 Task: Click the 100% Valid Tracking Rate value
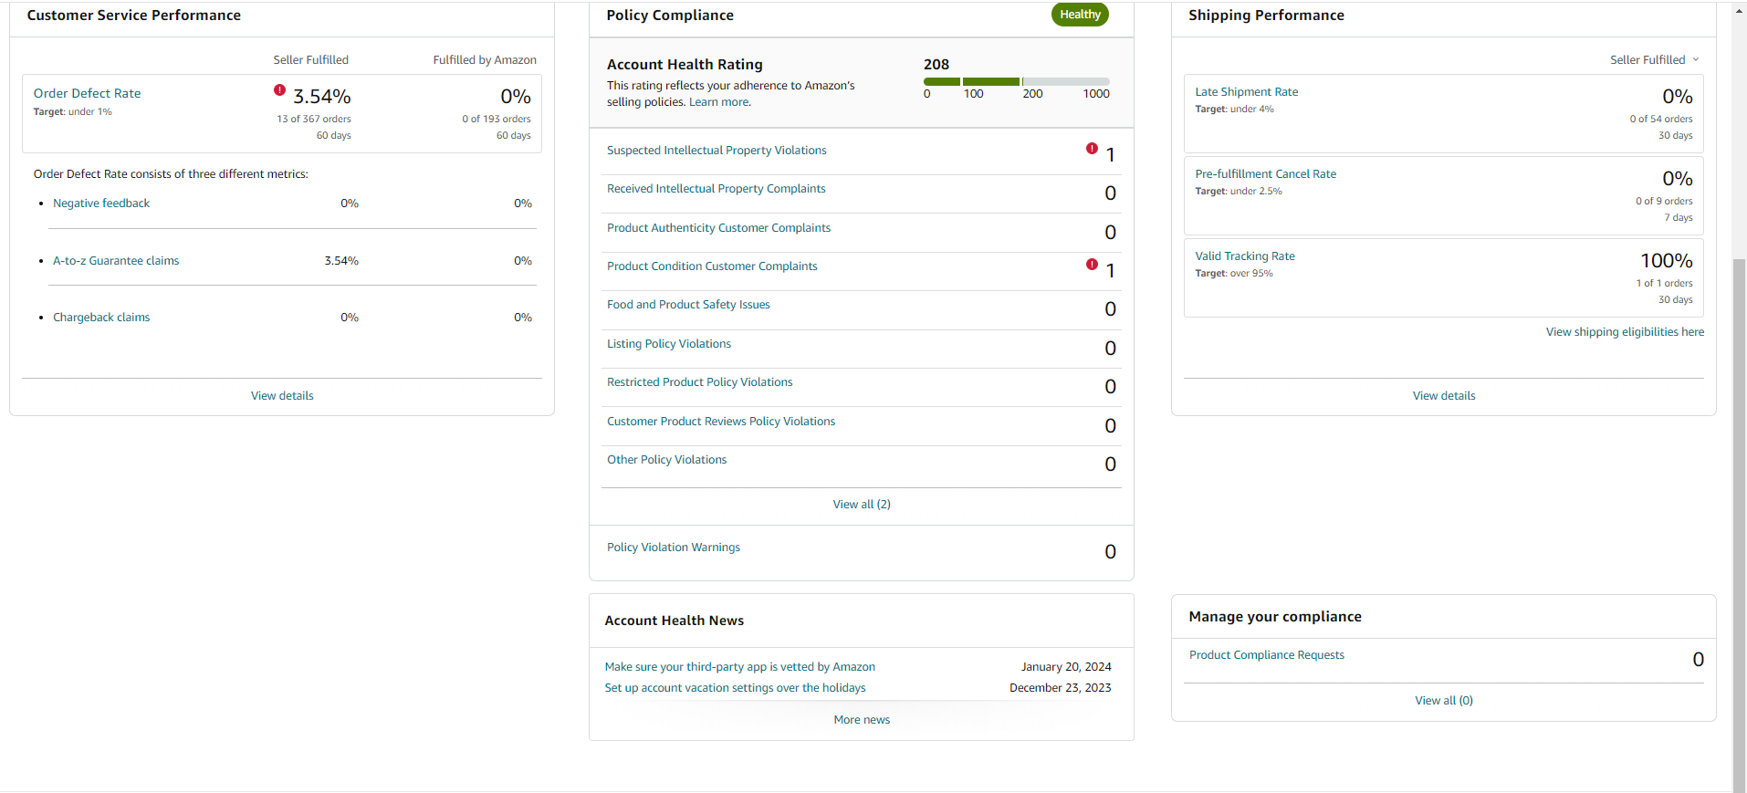pyautogui.click(x=1667, y=261)
